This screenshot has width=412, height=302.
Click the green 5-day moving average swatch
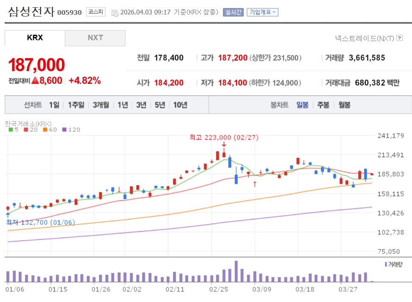(11, 130)
